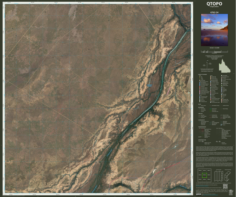Viewport: 236px width, 197px height.
Task: Click the Hawk Nest Lagoon map label
Action: pyautogui.click(x=149, y=85)
